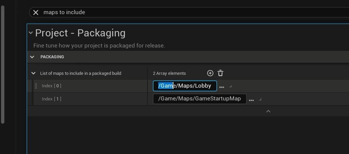Click the /Game/Maps/GameStartupMap path field
The height and width of the screenshot is (154, 349).
[200, 99]
